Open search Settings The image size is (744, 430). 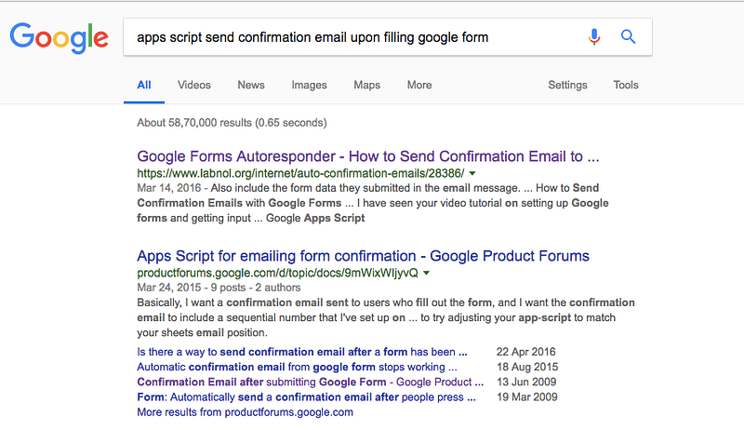[567, 85]
